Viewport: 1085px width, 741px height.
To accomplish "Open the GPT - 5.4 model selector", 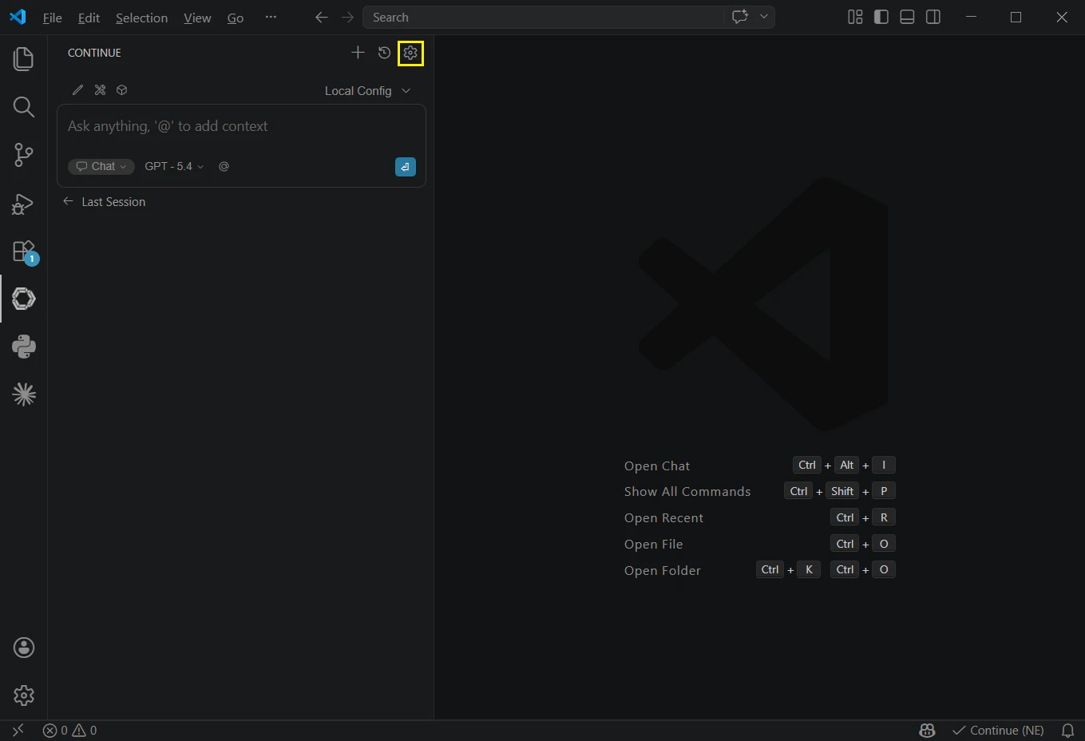I will (x=174, y=166).
